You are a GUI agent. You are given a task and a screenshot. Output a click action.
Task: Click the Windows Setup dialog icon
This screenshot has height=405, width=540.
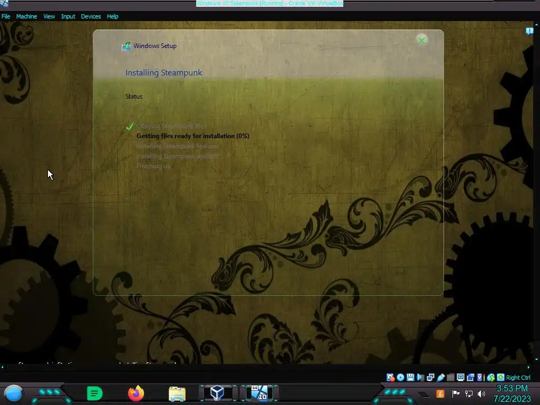[x=127, y=46]
